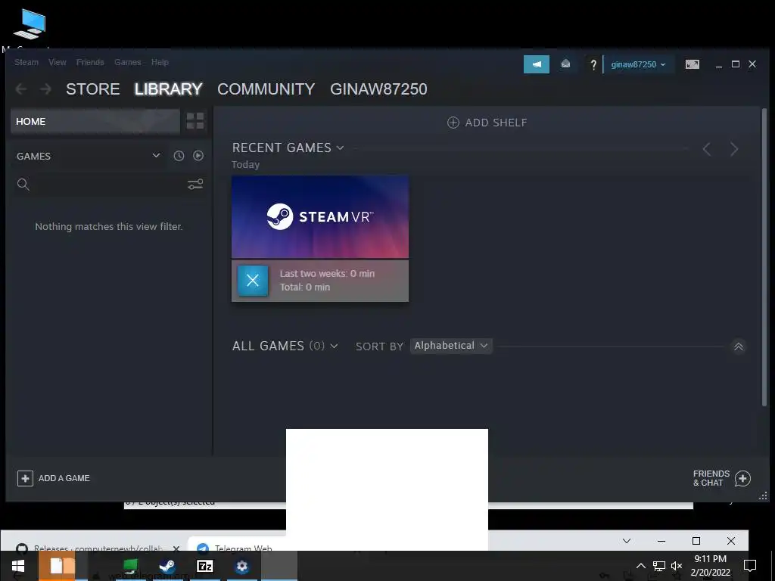Open green monitor app in taskbar

click(130, 566)
